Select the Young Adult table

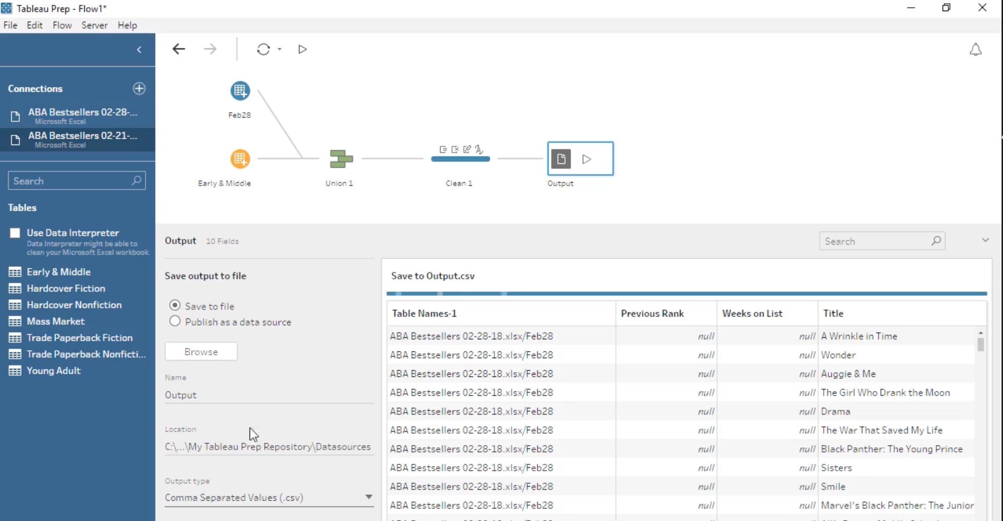click(54, 371)
